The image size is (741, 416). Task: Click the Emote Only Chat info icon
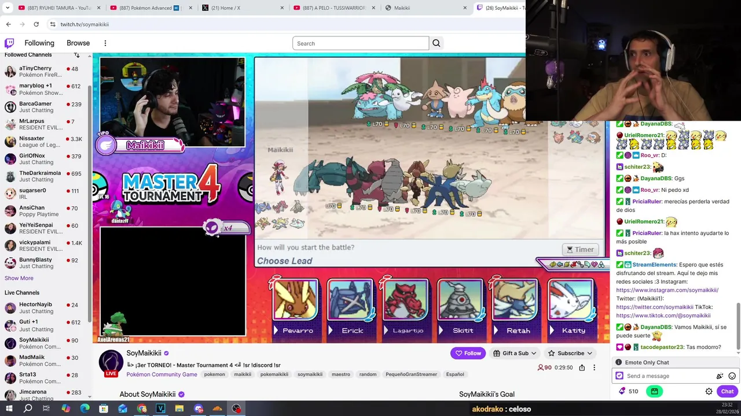tap(618, 362)
